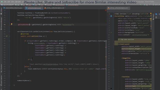The width and height of the screenshot is (160, 90).
Task: Open the Structure tool window
Action: pyautogui.click(x=1, y=68)
